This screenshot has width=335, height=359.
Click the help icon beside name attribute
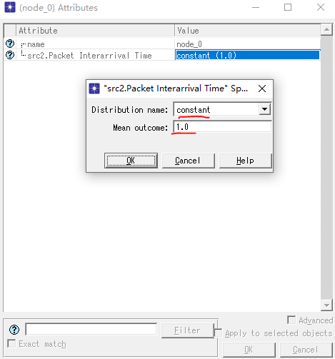[x=10, y=44]
